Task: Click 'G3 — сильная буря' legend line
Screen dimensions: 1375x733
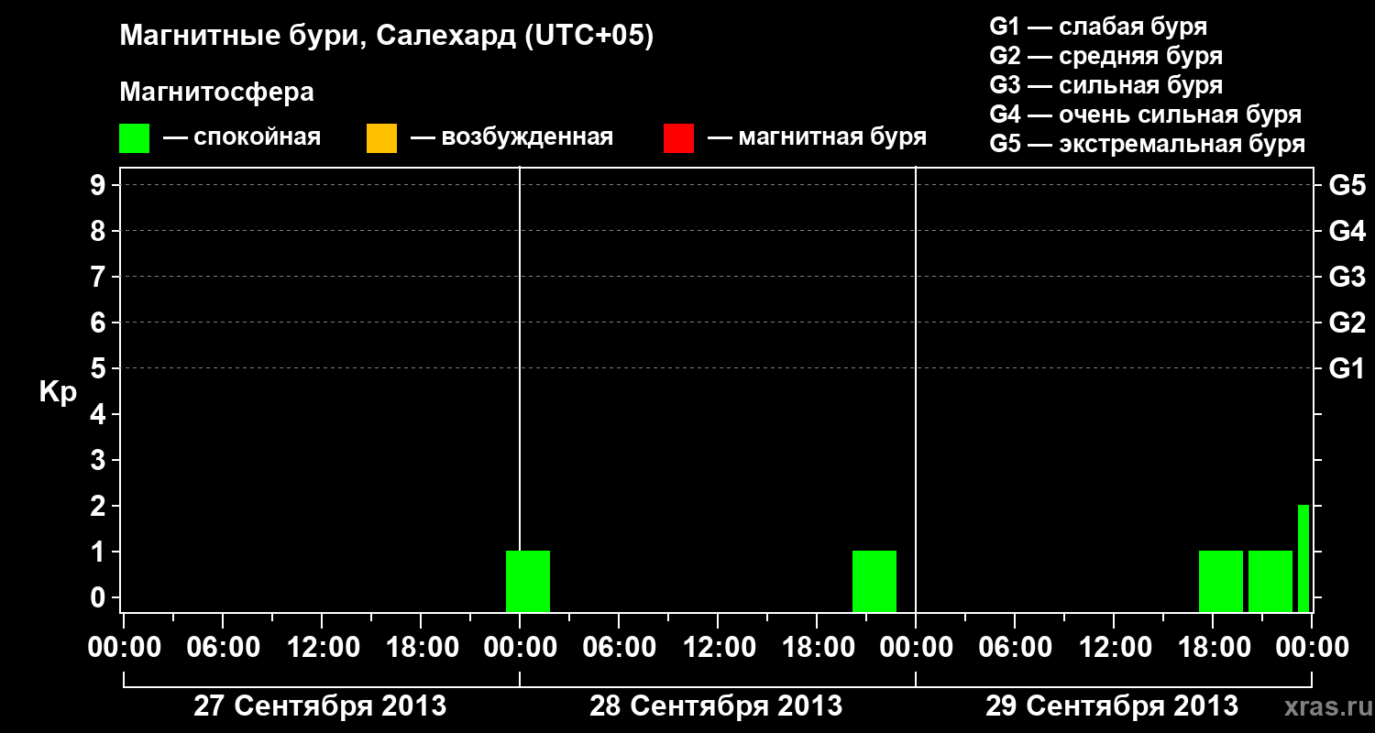Action: tap(1105, 85)
